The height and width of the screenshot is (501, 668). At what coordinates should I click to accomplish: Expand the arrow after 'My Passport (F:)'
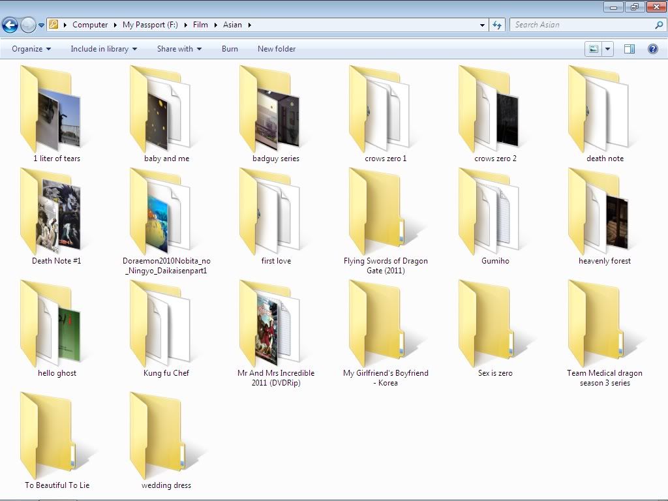point(186,25)
